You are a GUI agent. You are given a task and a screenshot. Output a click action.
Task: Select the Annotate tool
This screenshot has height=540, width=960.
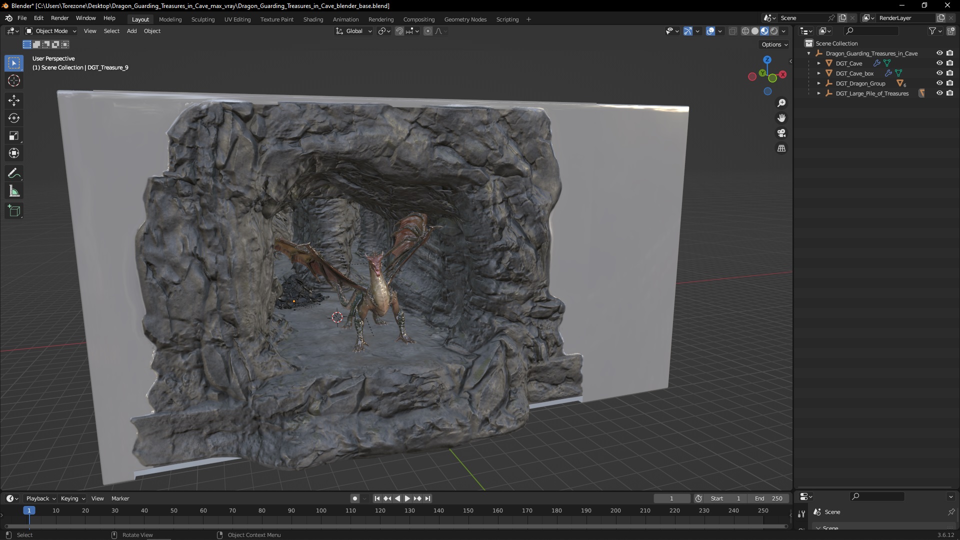[14, 173]
